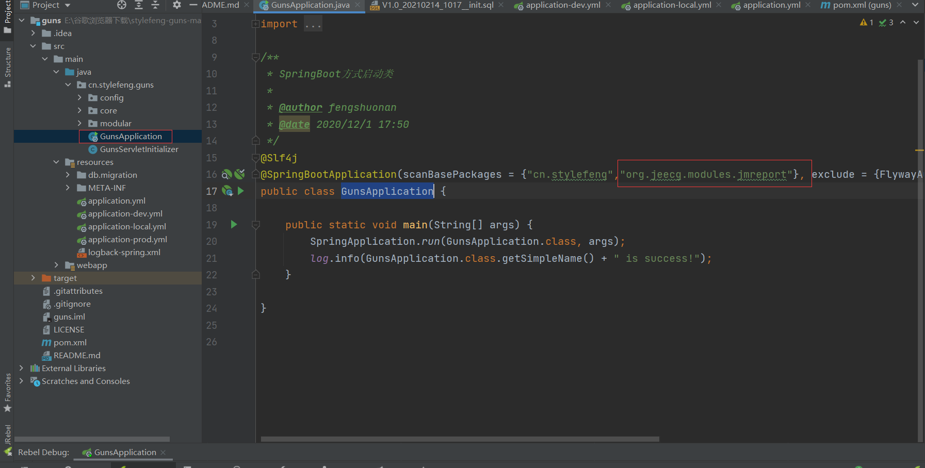Expand the db.migration folder

(68, 175)
